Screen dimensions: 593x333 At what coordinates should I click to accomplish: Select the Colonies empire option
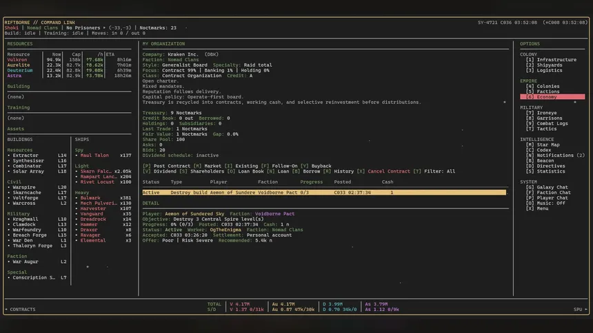pyautogui.click(x=543, y=86)
